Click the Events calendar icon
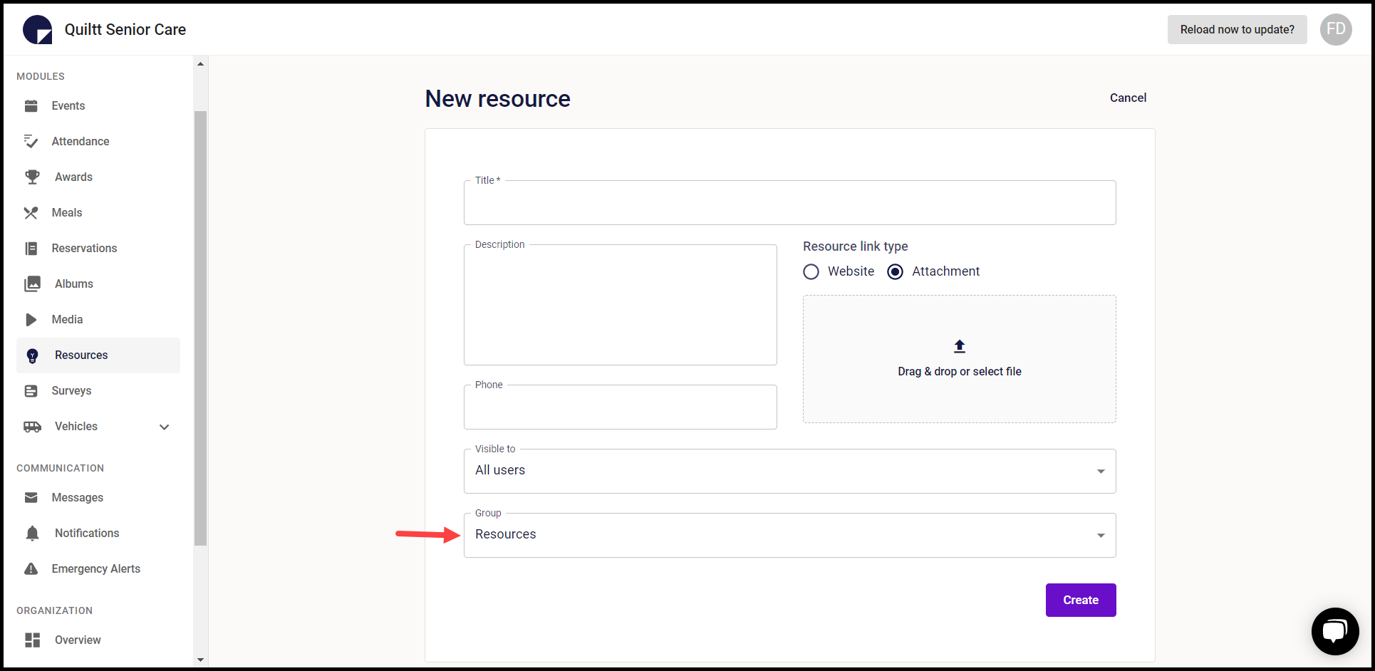The image size is (1375, 671). coord(31,106)
